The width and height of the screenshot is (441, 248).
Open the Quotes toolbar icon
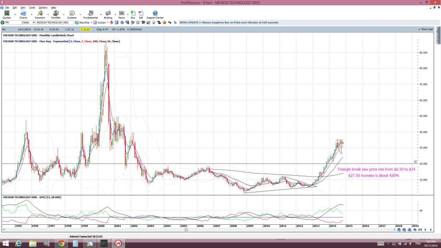[x=6, y=14]
